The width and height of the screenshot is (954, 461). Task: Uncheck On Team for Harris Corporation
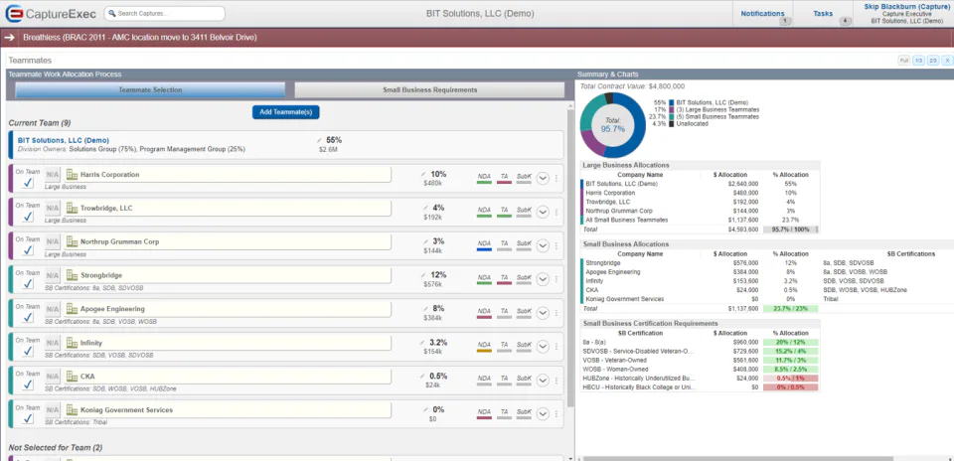tap(28, 183)
